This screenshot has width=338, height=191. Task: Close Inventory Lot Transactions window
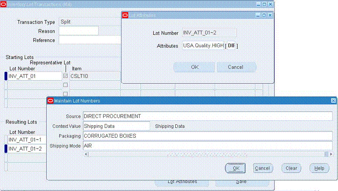[x=270, y=4]
